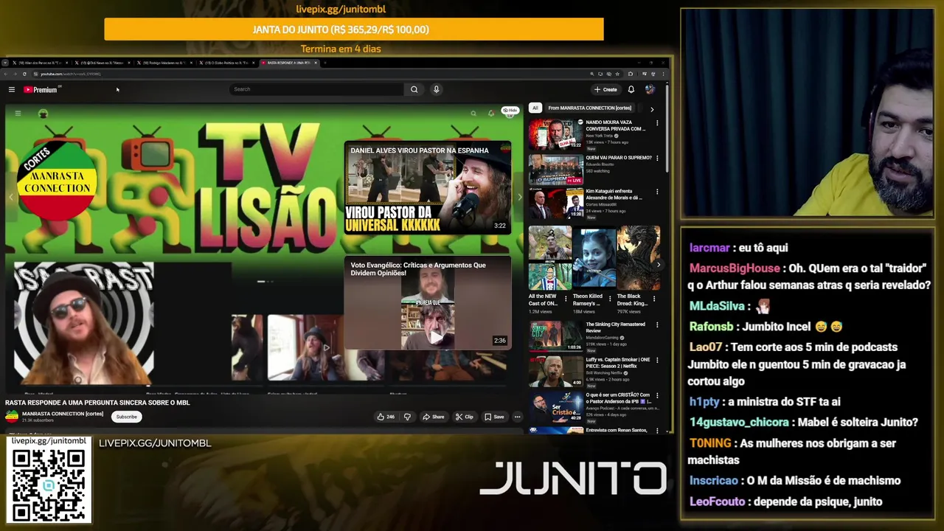Viewport: 944px width, 531px height.
Task: Open the end-screen channel hamburger icon
Action: (x=18, y=114)
